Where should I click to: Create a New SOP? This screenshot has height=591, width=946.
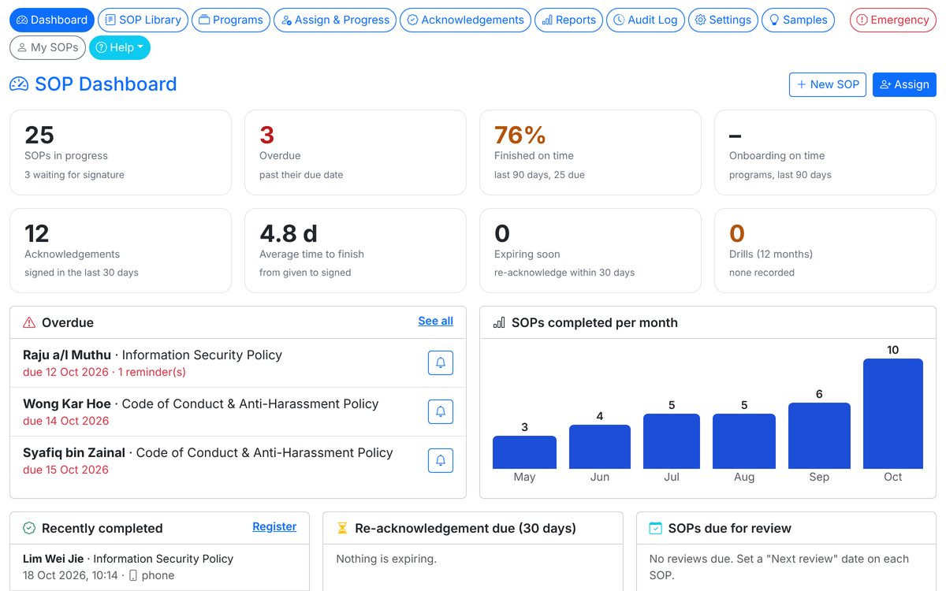(828, 84)
